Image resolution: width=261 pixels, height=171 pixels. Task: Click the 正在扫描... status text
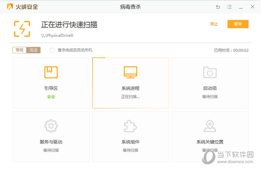(x=130, y=97)
